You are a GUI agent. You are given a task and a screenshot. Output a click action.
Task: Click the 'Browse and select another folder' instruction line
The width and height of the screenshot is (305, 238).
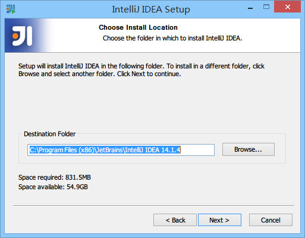click(99, 74)
